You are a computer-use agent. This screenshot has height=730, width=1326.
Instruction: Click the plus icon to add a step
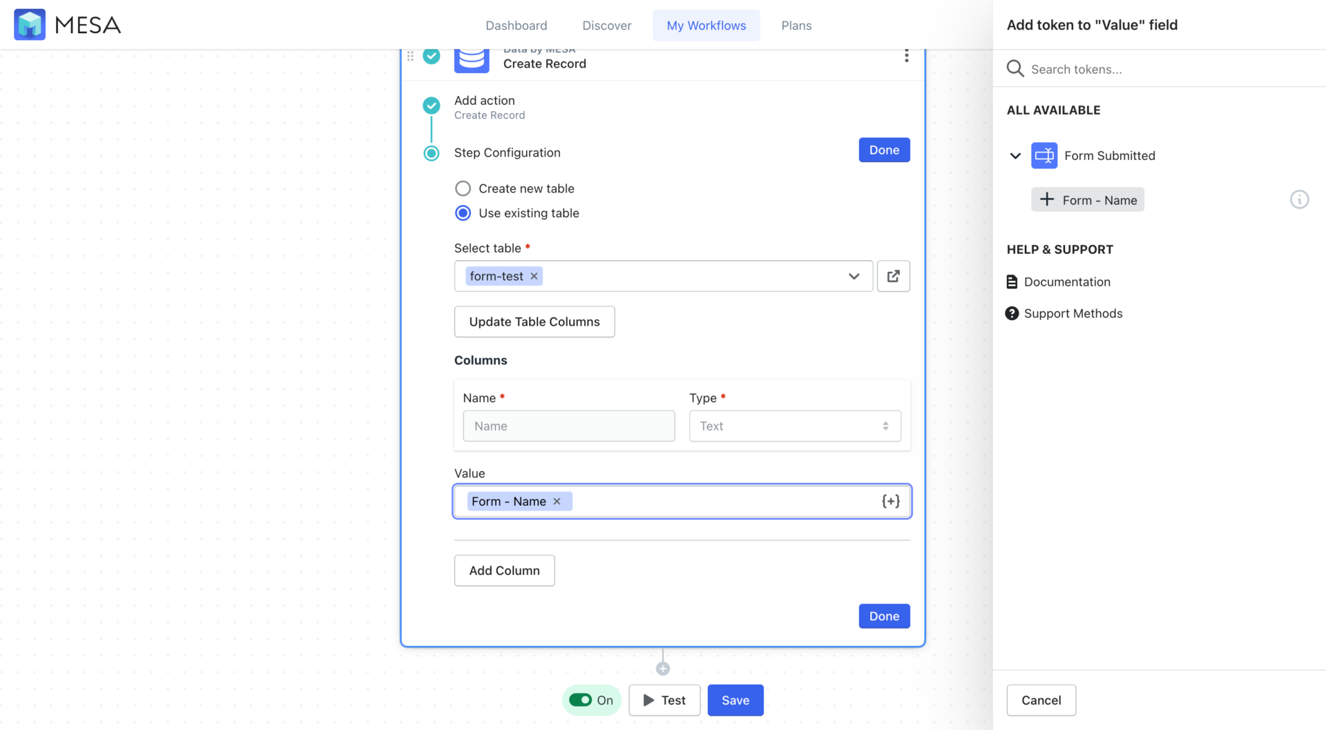click(662, 667)
